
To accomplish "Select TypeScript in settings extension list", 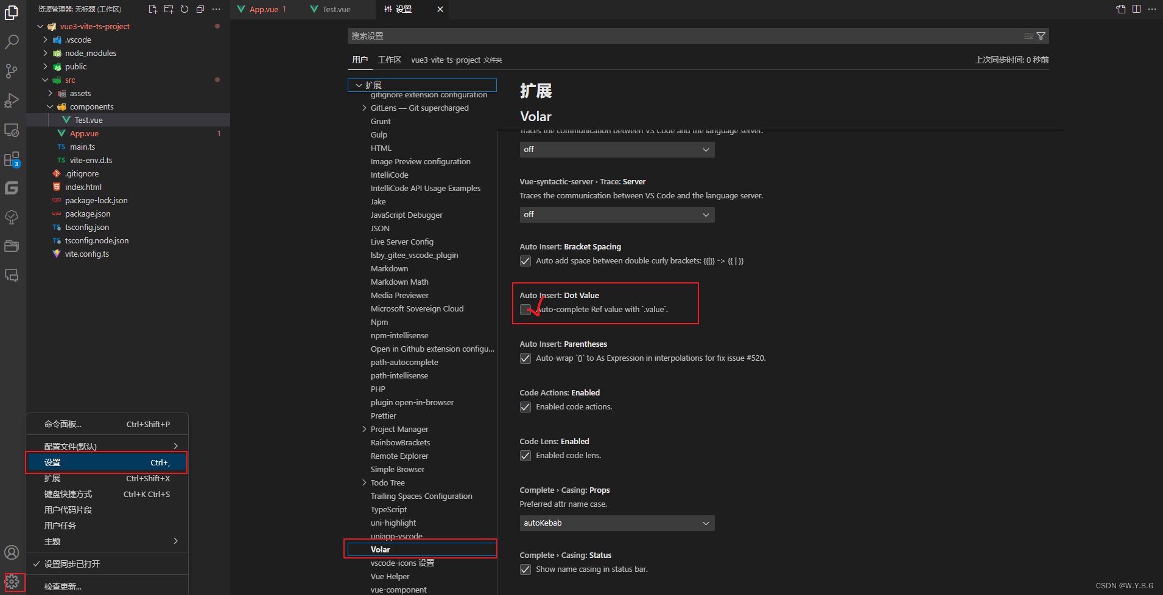I will coord(388,509).
